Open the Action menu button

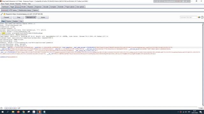pos(43,17)
